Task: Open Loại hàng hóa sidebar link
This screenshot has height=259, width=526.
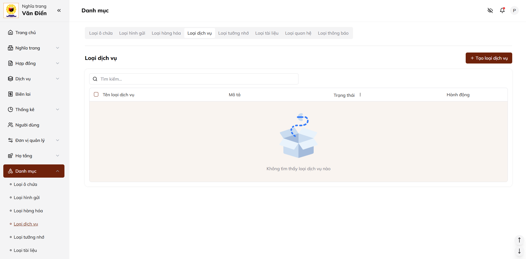Action: coord(28,211)
